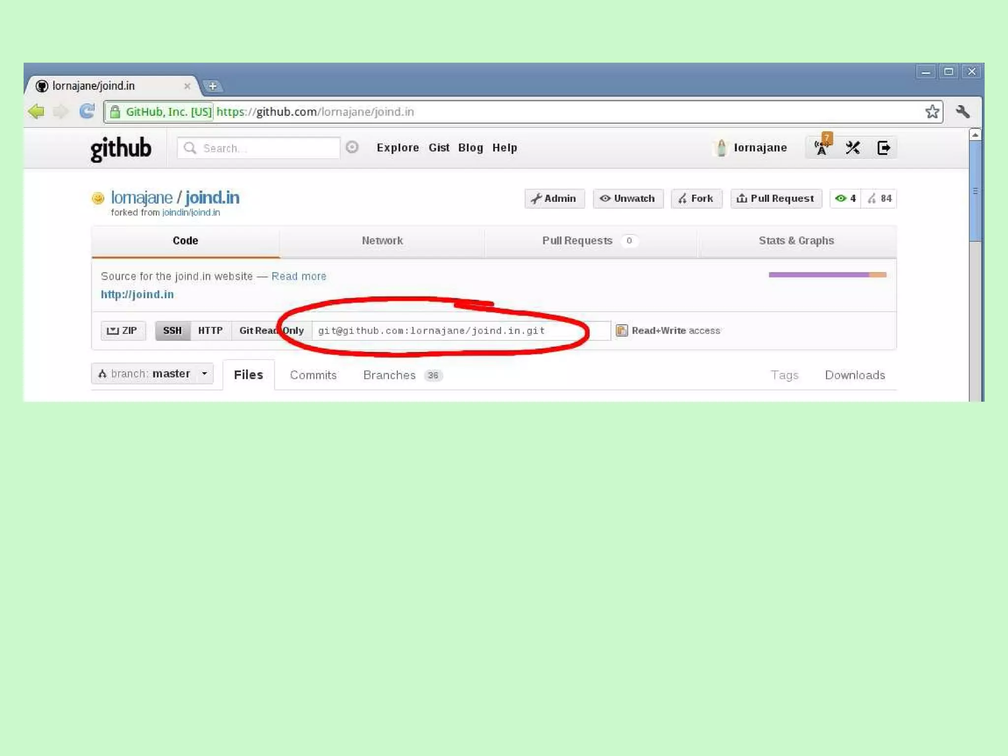Viewport: 1008px width, 756px height.
Task: Open the Network tab
Action: click(382, 241)
